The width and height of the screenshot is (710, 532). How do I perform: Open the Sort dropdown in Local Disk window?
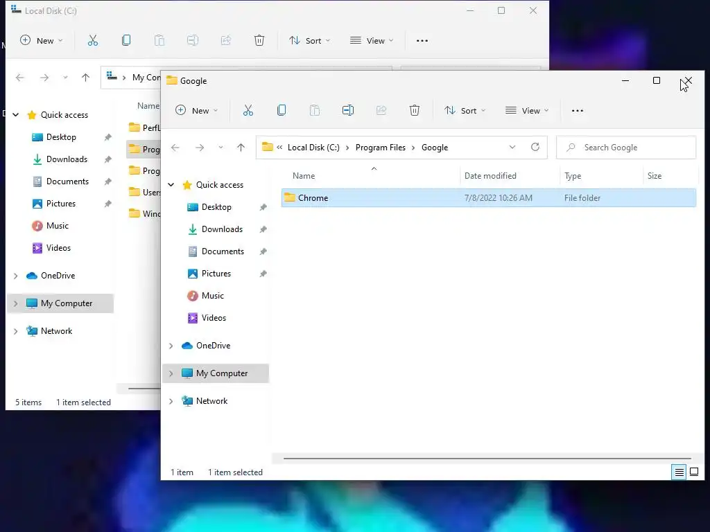tap(310, 41)
